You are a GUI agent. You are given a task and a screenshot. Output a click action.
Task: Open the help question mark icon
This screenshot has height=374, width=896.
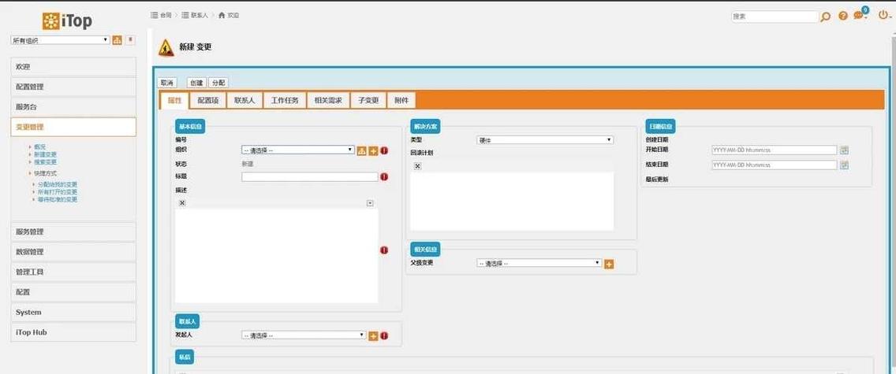click(x=843, y=16)
